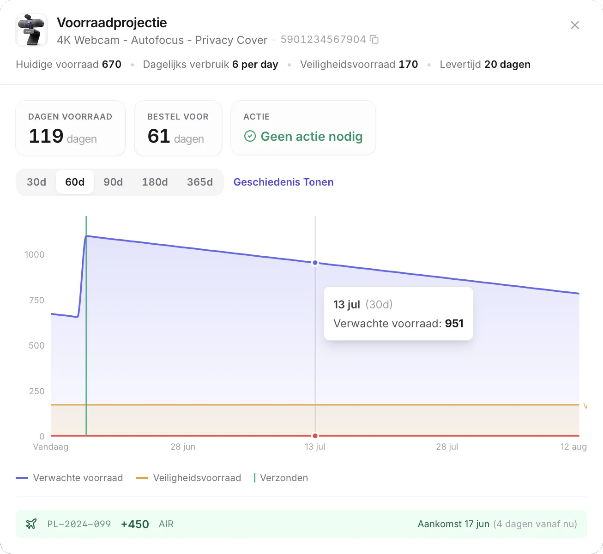Select the 30d time range
The image size is (603, 554).
(36, 182)
